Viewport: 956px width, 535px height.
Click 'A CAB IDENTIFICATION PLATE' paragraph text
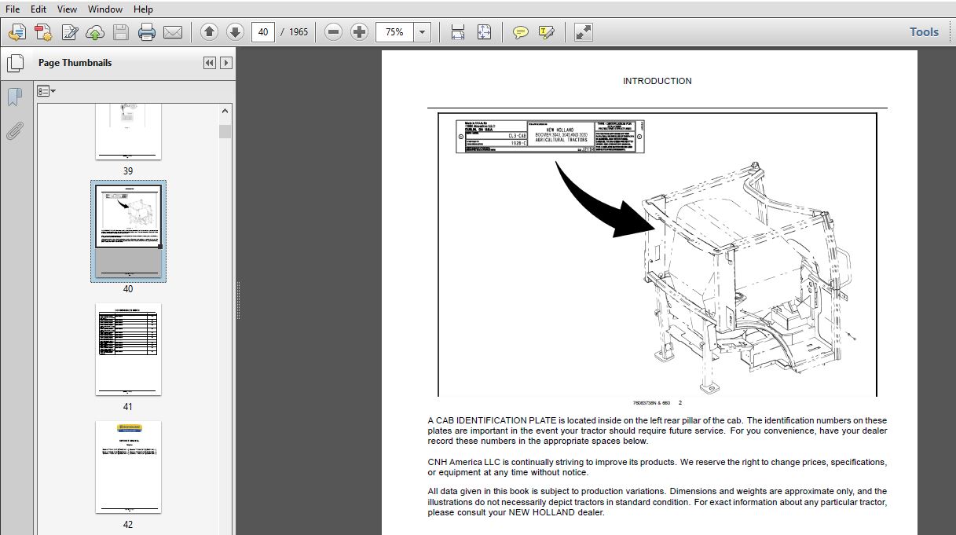(x=657, y=431)
